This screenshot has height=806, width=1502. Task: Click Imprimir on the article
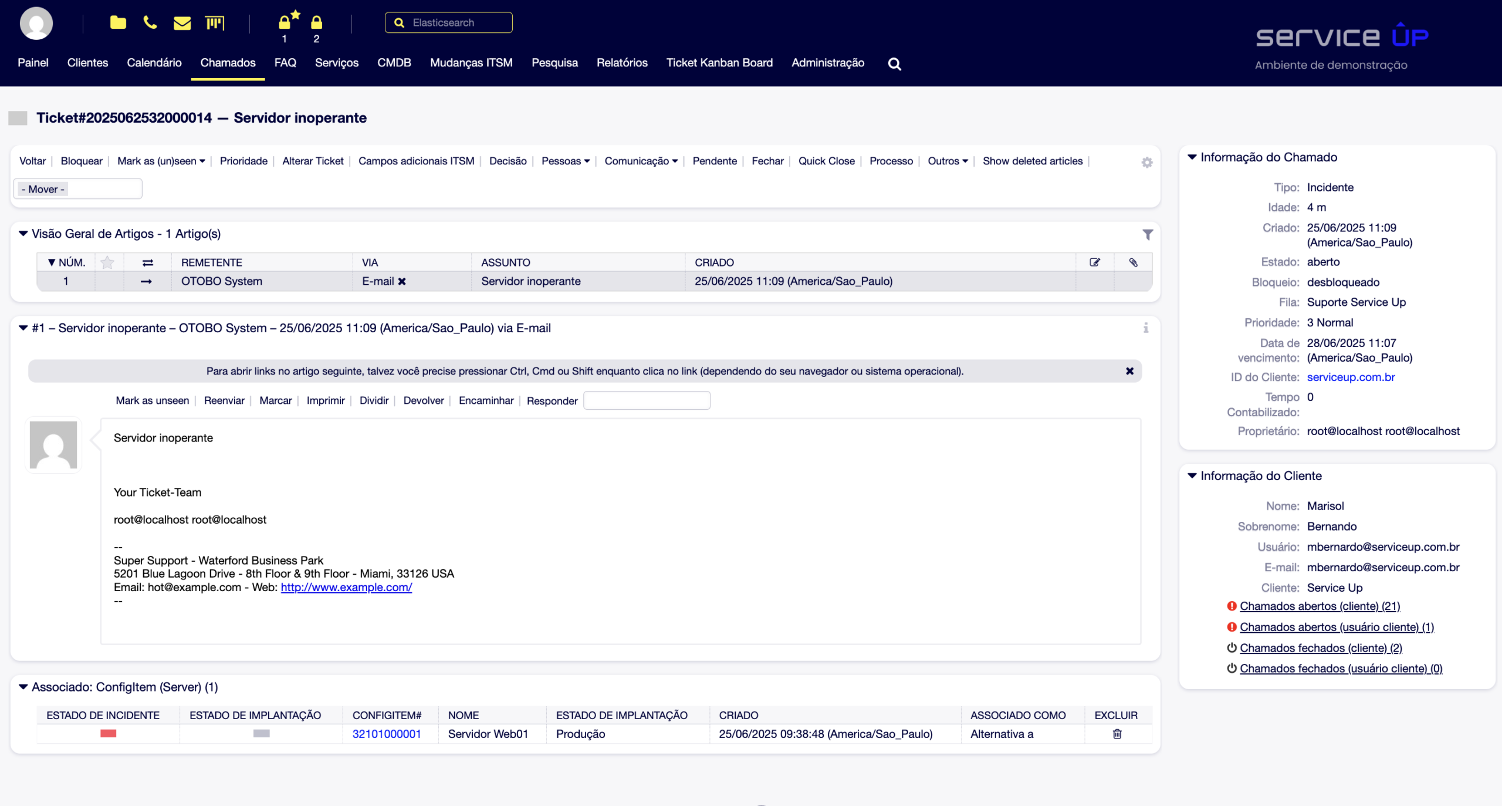coord(326,400)
